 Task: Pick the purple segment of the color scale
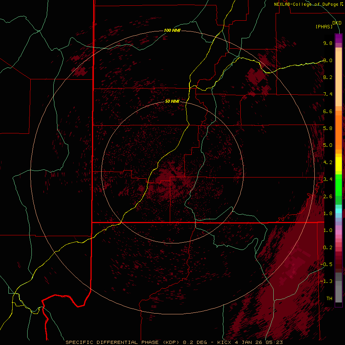[338, 38]
